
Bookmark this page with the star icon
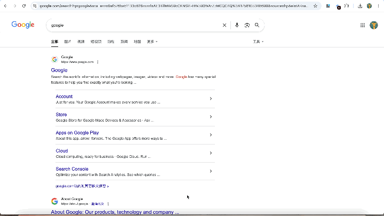tap(315, 6)
